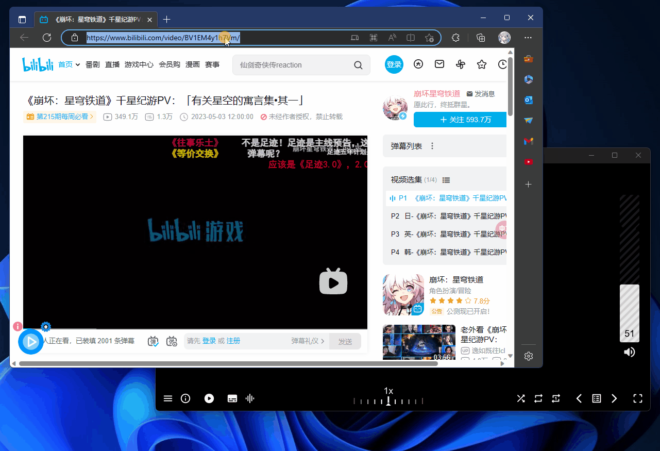Toggle danmaku display with the TV-check icon
This screenshot has width=660, height=451.
coord(153,341)
